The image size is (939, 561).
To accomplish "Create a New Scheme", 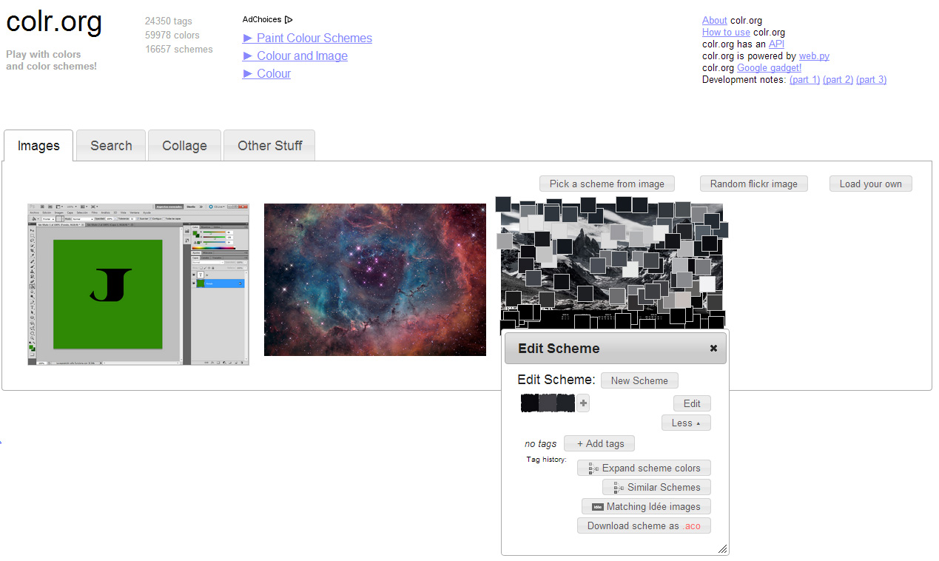I will click(639, 380).
